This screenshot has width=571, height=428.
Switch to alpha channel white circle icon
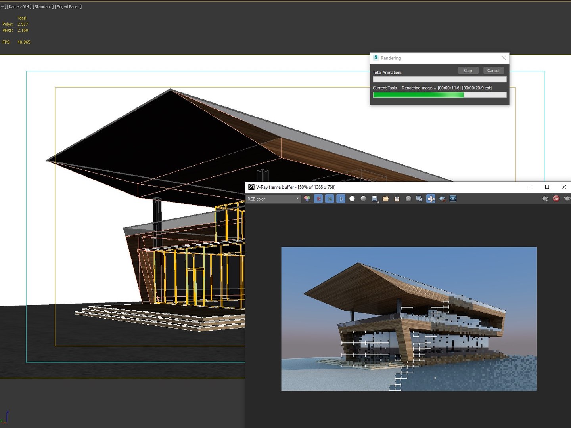click(x=352, y=199)
